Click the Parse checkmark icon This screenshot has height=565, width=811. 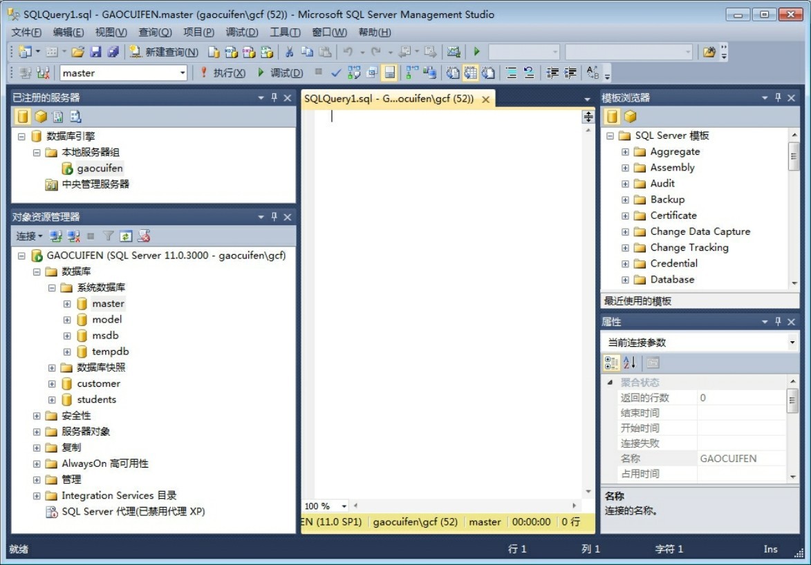click(x=336, y=73)
